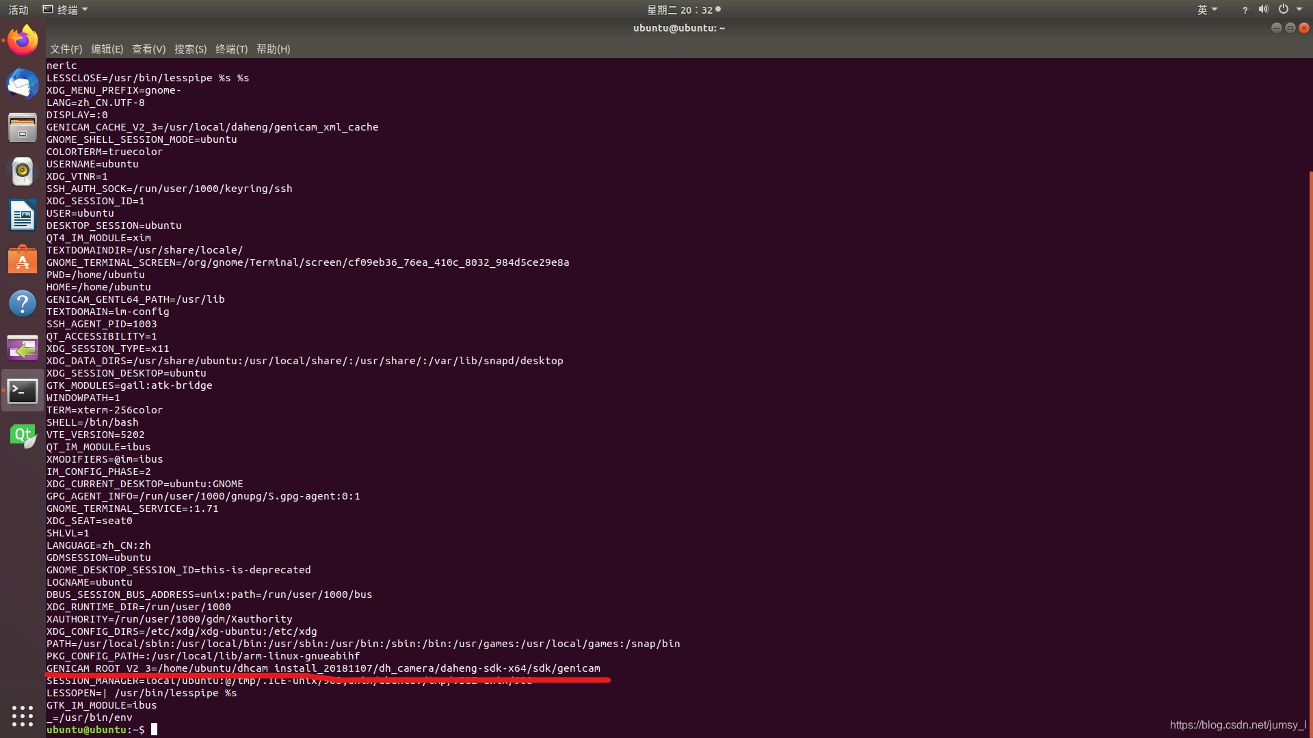Show applications grid button
Screen dimensions: 1313x738
pos(23,715)
